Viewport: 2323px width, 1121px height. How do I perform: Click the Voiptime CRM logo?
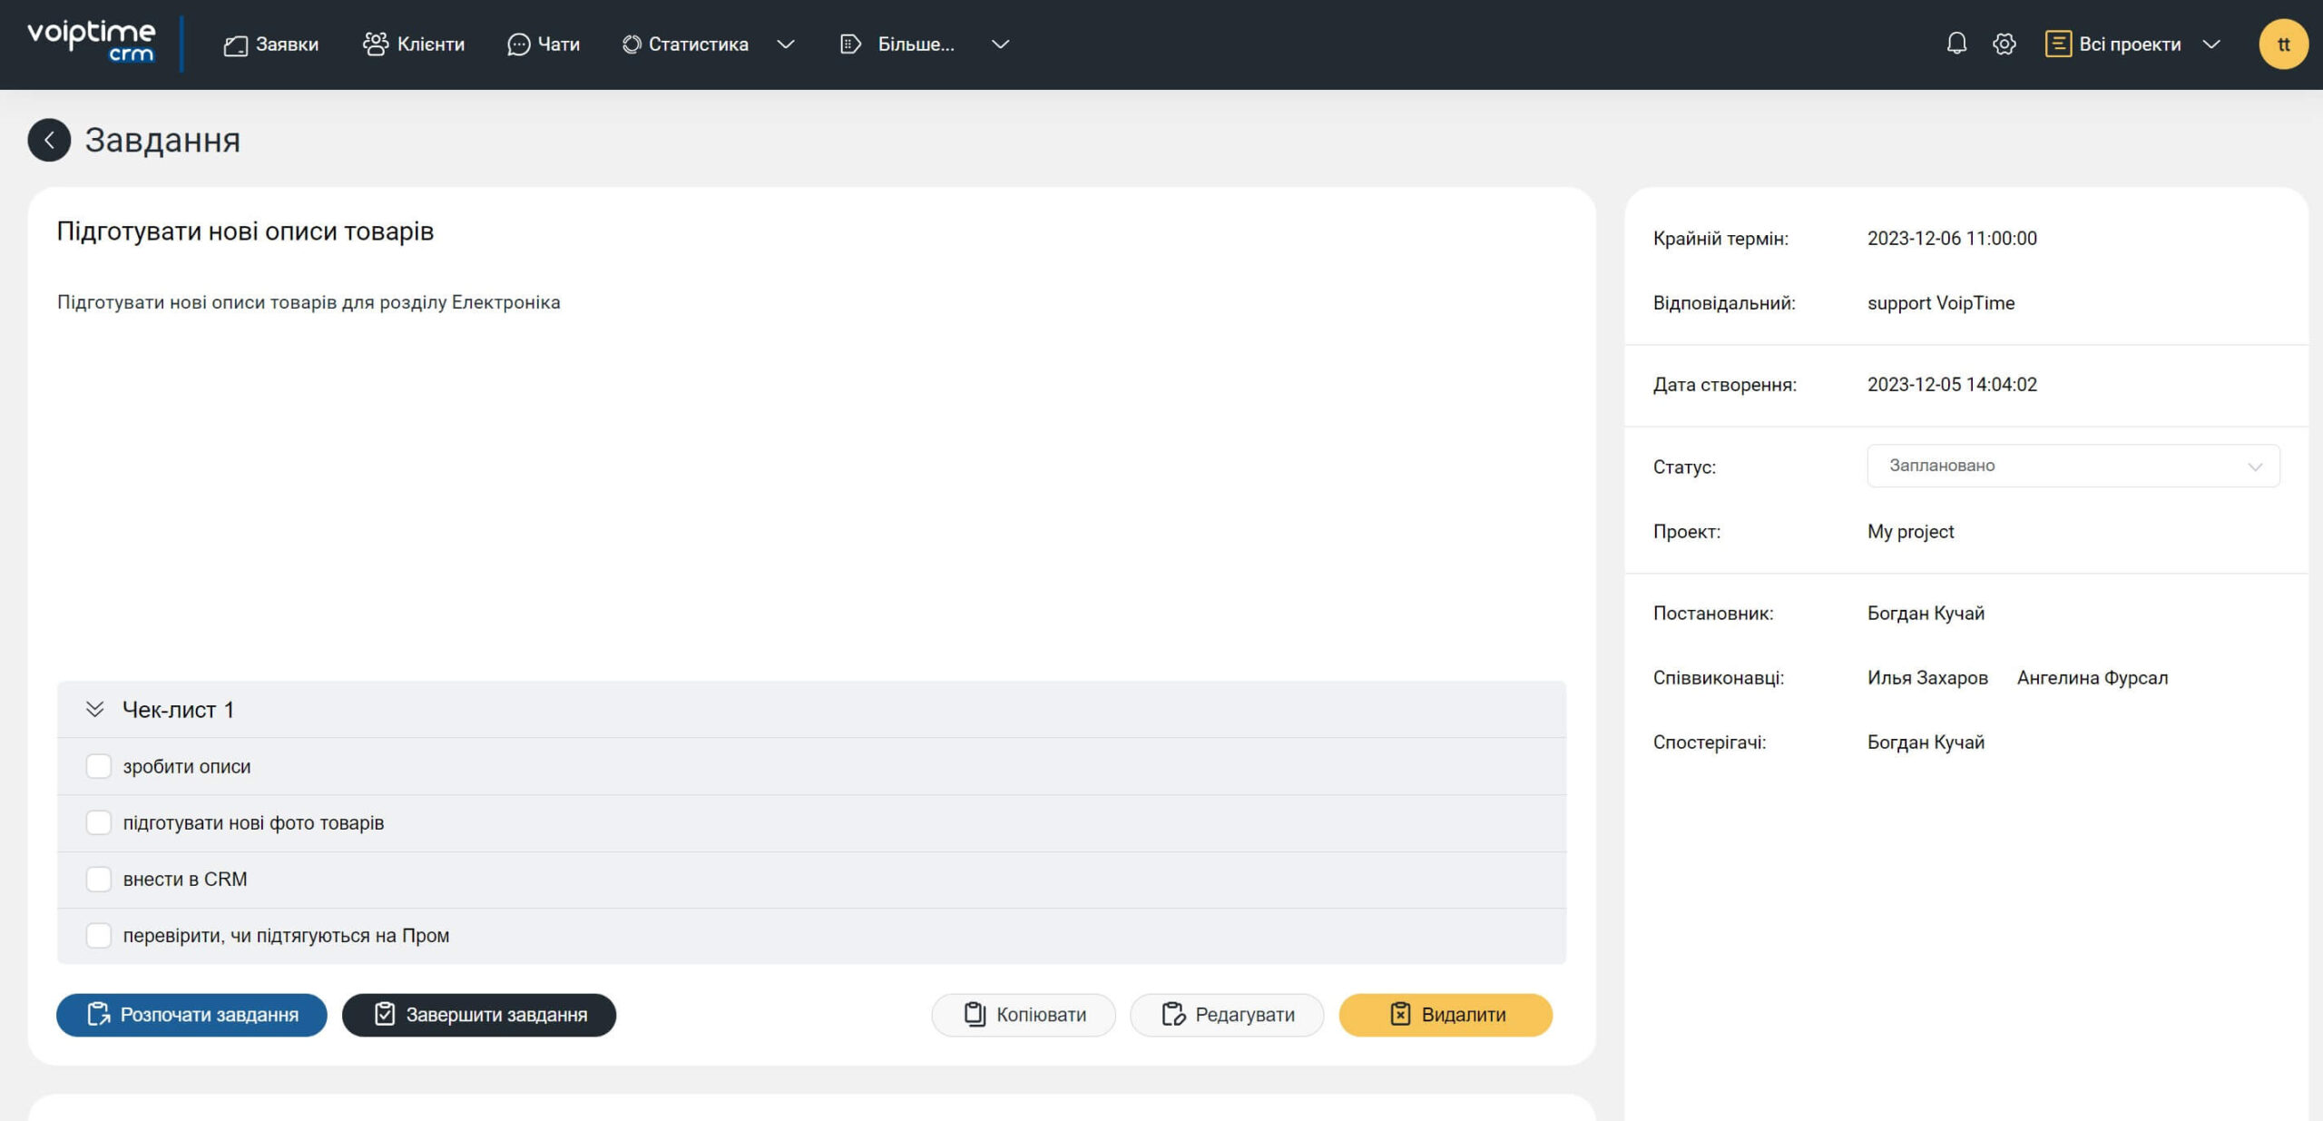click(92, 42)
